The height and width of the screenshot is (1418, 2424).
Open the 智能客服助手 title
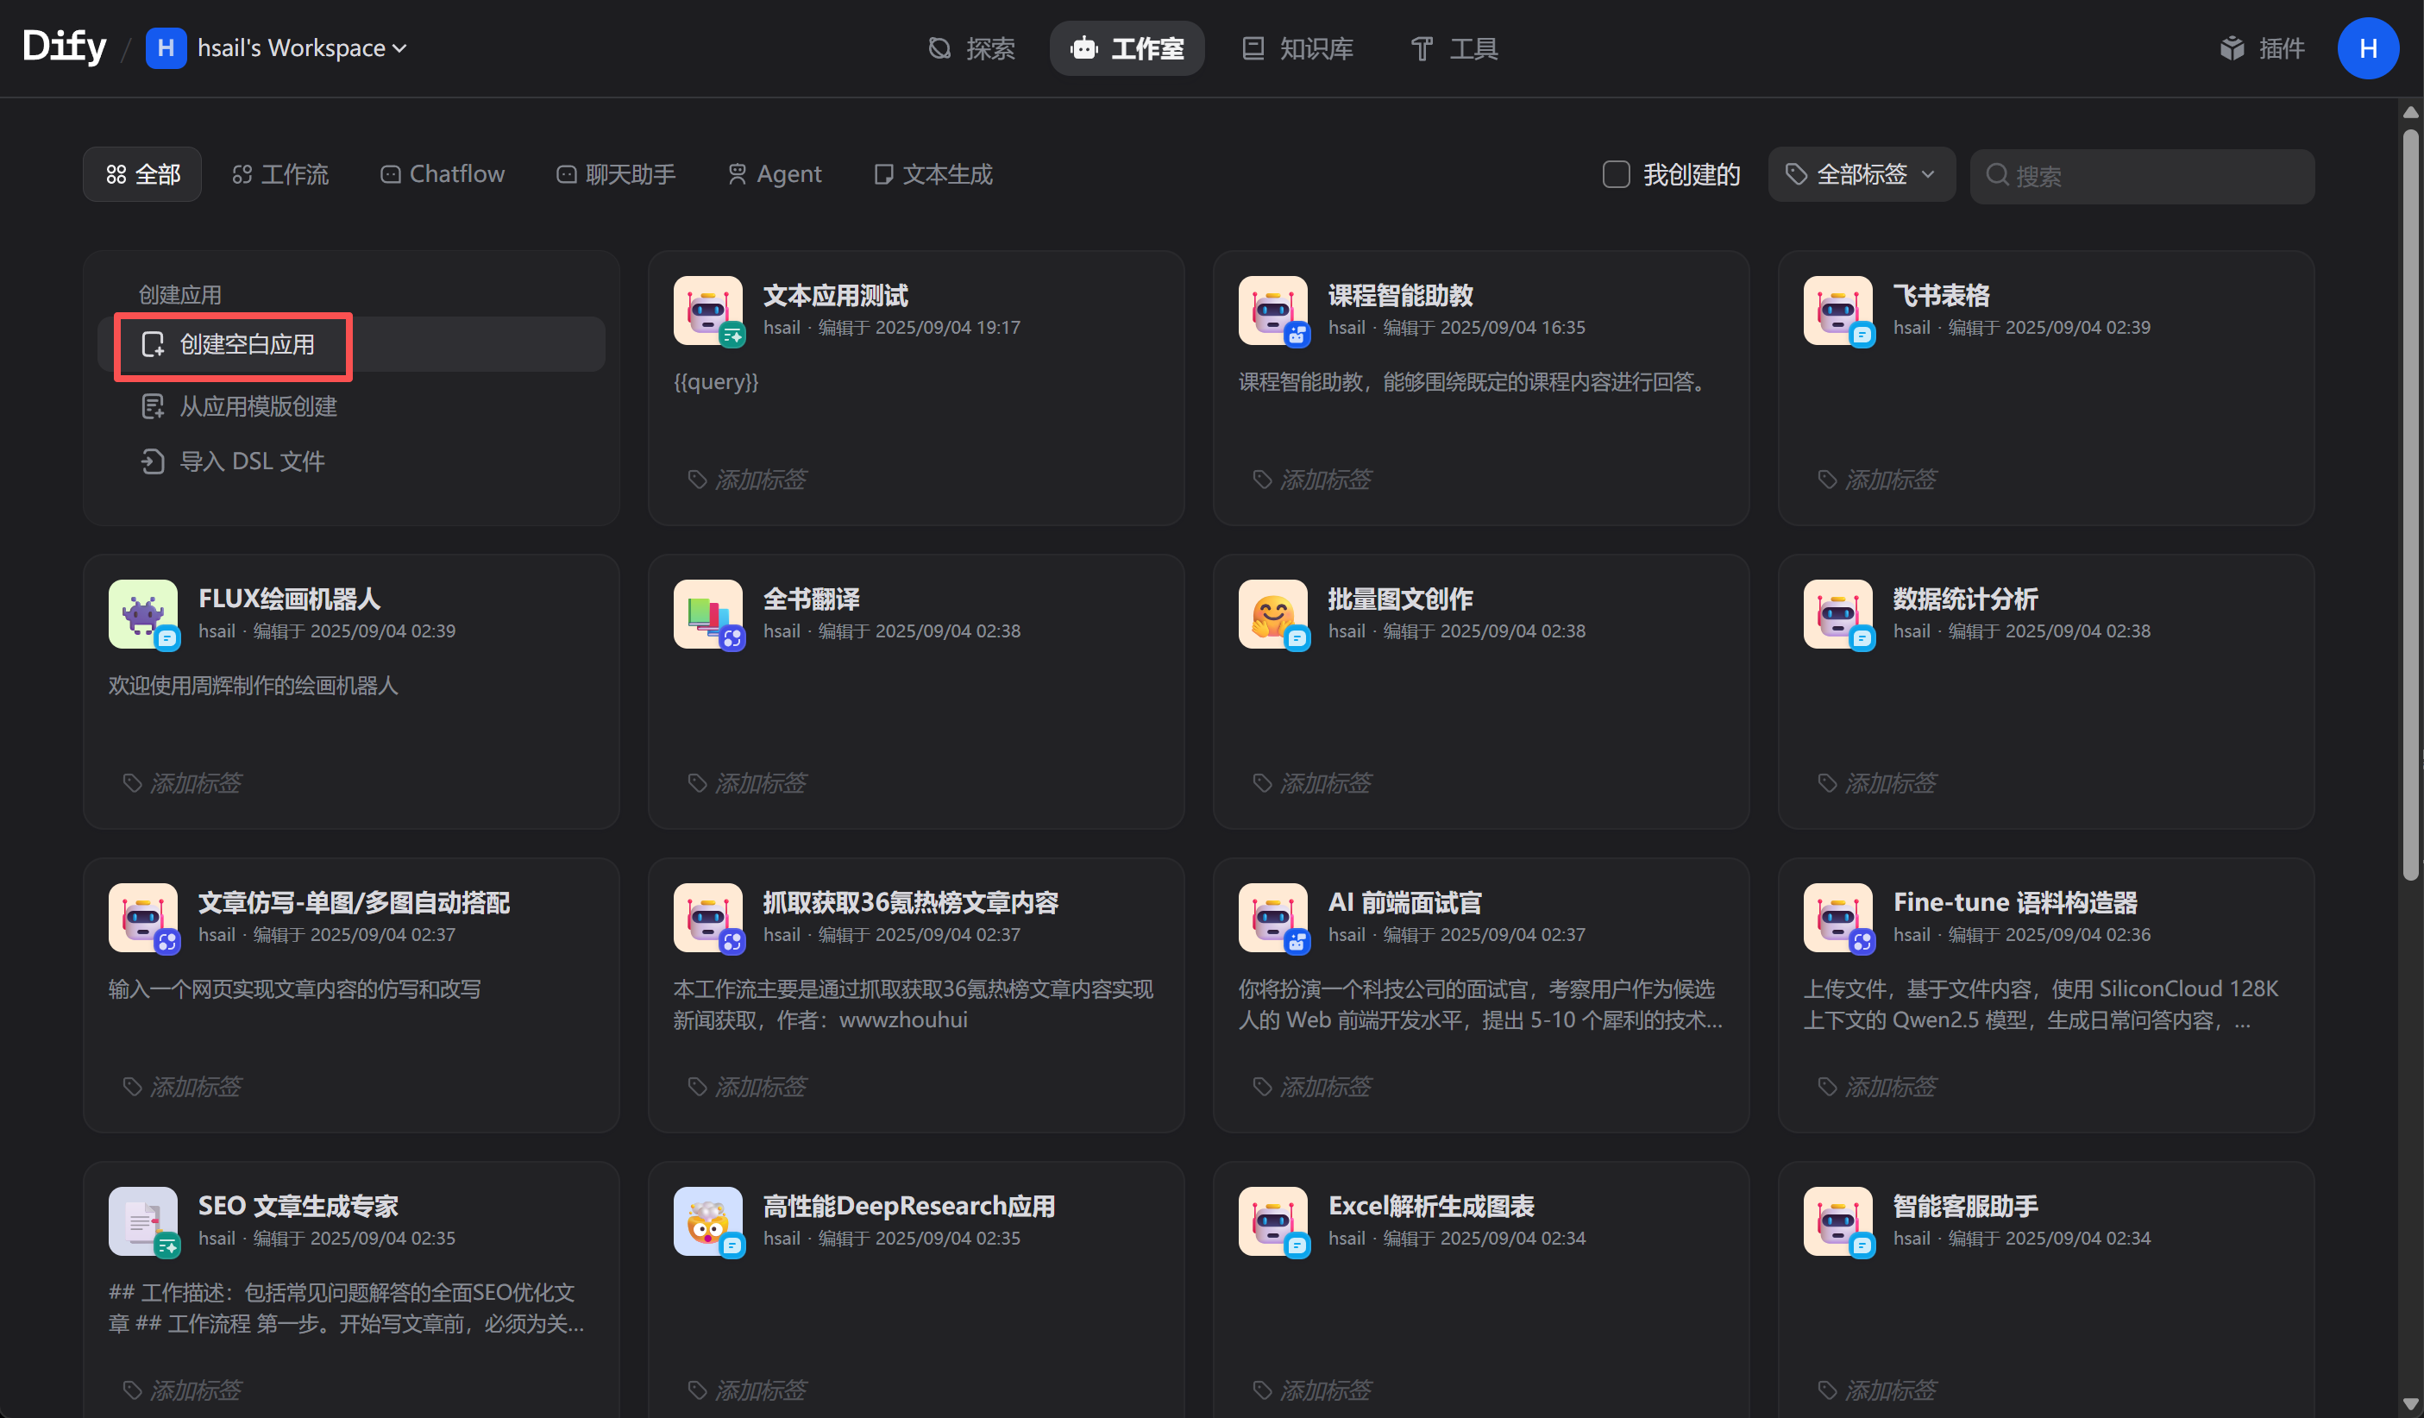(x=1965, y=1206)
